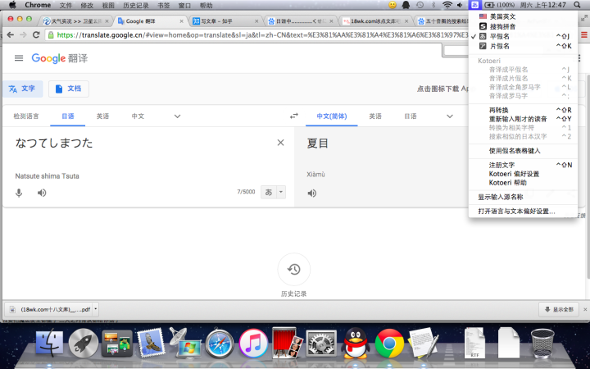590x369 pixels.
Task: Open Launchpad rocket from the Dock
Action: click(x=83, y=343)
